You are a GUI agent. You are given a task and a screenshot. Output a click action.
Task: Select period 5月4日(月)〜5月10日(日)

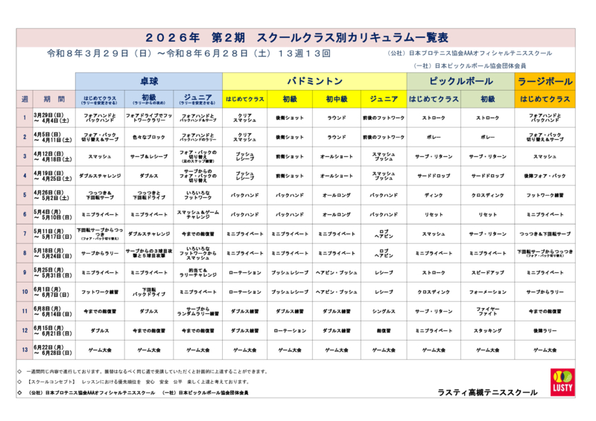click(x=54, y=214)
